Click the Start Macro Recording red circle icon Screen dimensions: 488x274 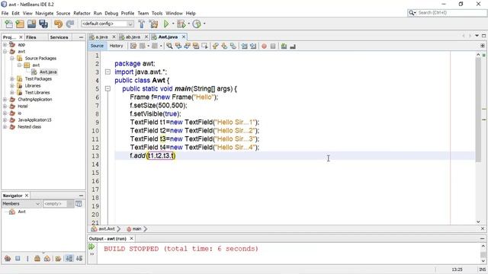(264, 46)
